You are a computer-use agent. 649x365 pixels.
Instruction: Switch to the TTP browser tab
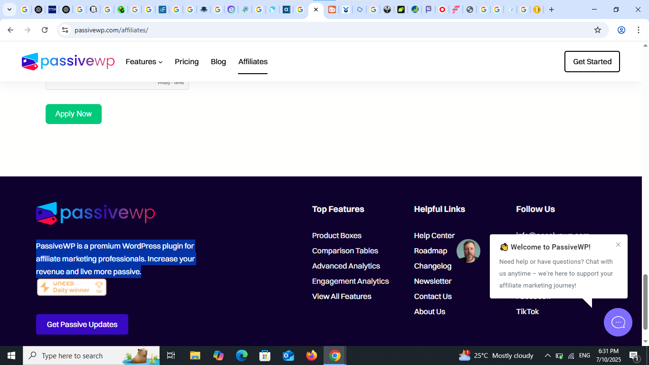pos(52,10)
